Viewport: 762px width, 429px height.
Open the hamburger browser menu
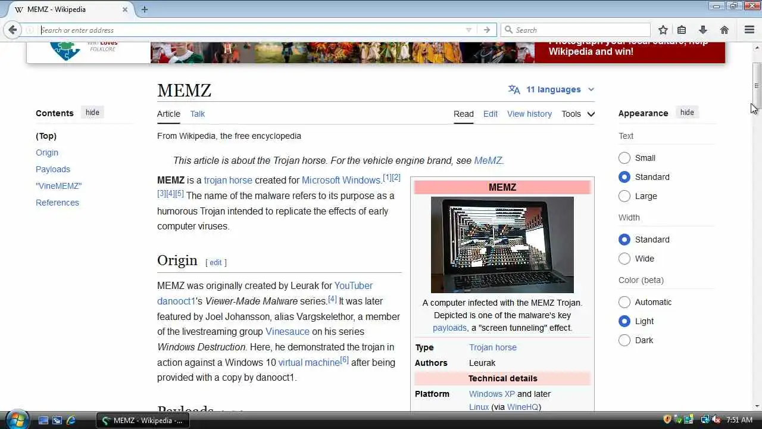749,30
